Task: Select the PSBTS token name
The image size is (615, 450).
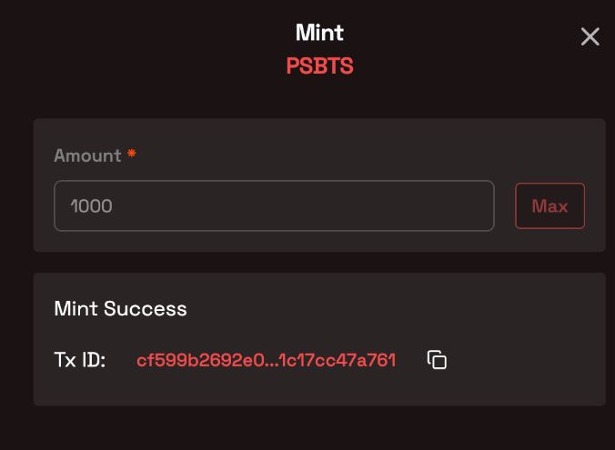Action: click(319, 66)
